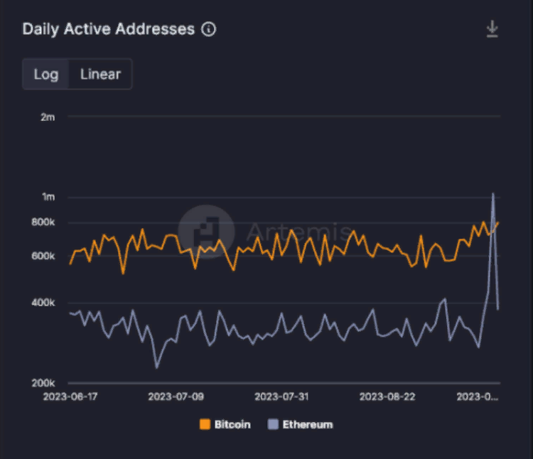Image resolution: width=533 pixels, height=459 pixels.
Task: Toggle Ethereum series via its legend label
Action: coord(307,425)
